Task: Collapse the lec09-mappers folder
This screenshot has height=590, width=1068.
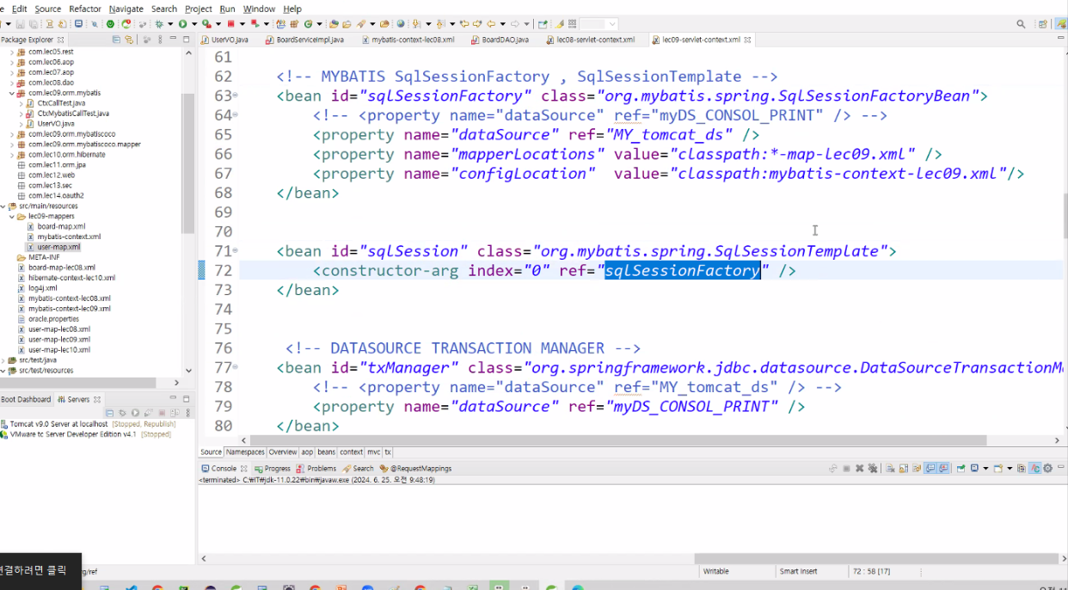Action: click(x=12, y=217)
